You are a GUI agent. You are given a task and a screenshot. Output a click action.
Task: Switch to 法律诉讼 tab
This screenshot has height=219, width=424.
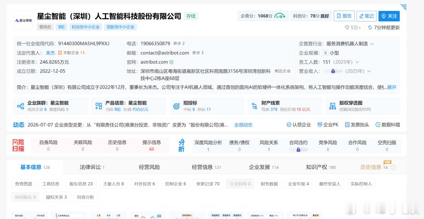coord(92,167)
